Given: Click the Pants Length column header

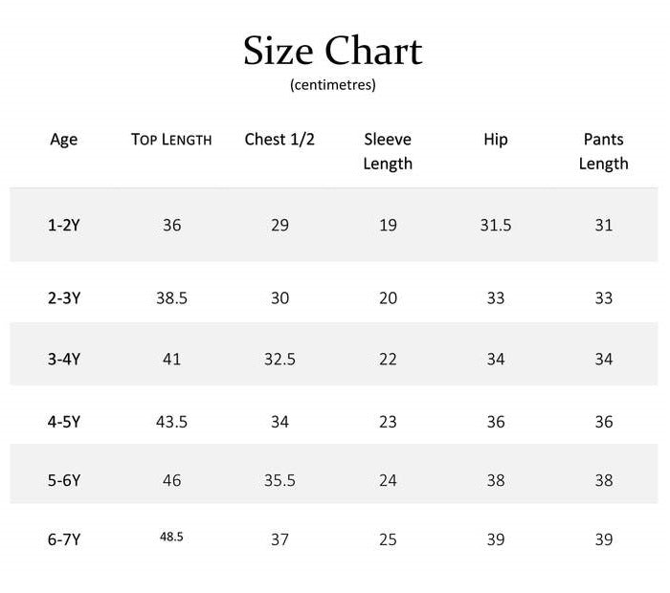Looking at the screenshot, I should (x=603, y=151).
